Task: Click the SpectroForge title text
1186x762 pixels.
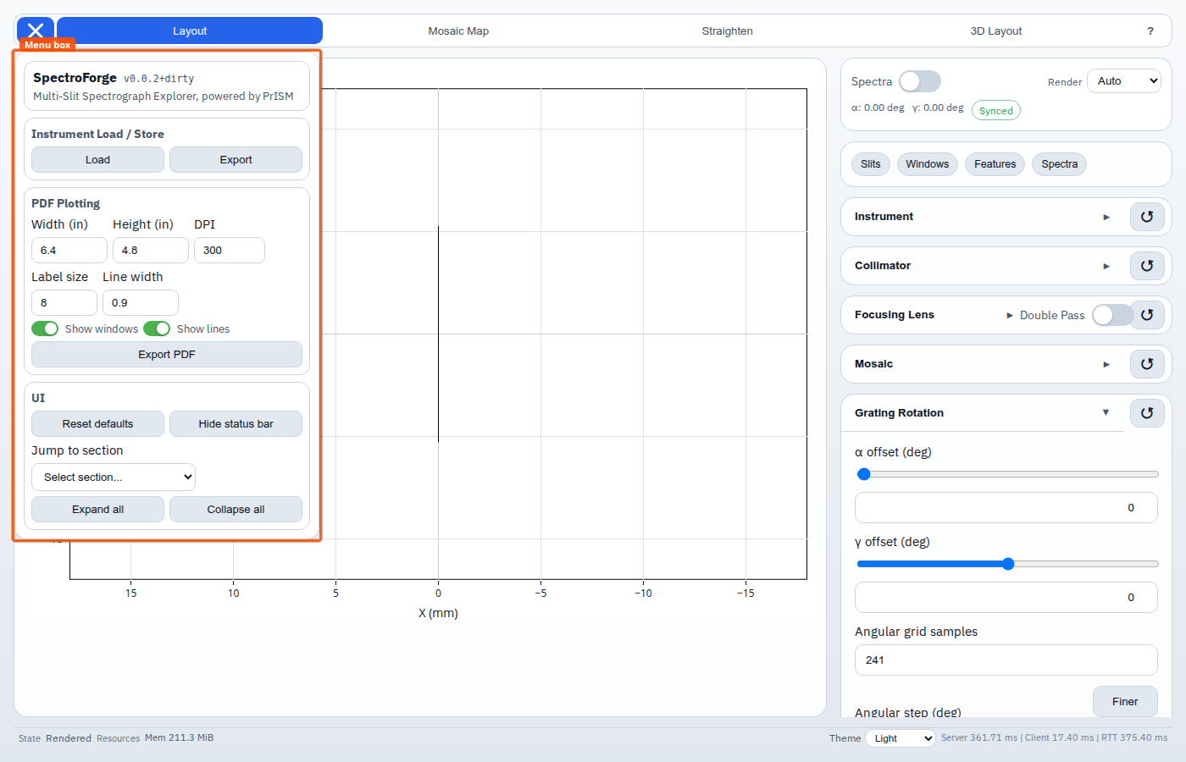Action: pos(75,78)
